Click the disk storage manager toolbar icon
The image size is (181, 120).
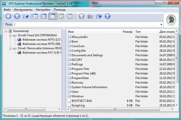tap(90, 16)
